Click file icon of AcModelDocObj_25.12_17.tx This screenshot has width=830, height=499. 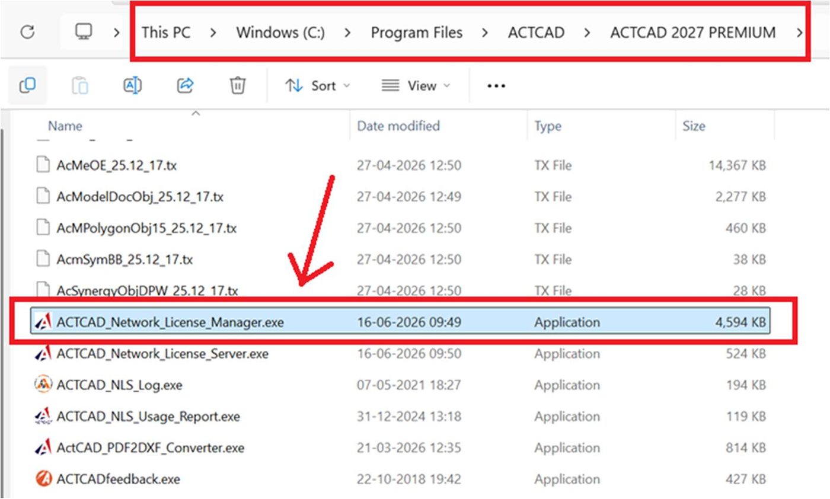[43, 197]
